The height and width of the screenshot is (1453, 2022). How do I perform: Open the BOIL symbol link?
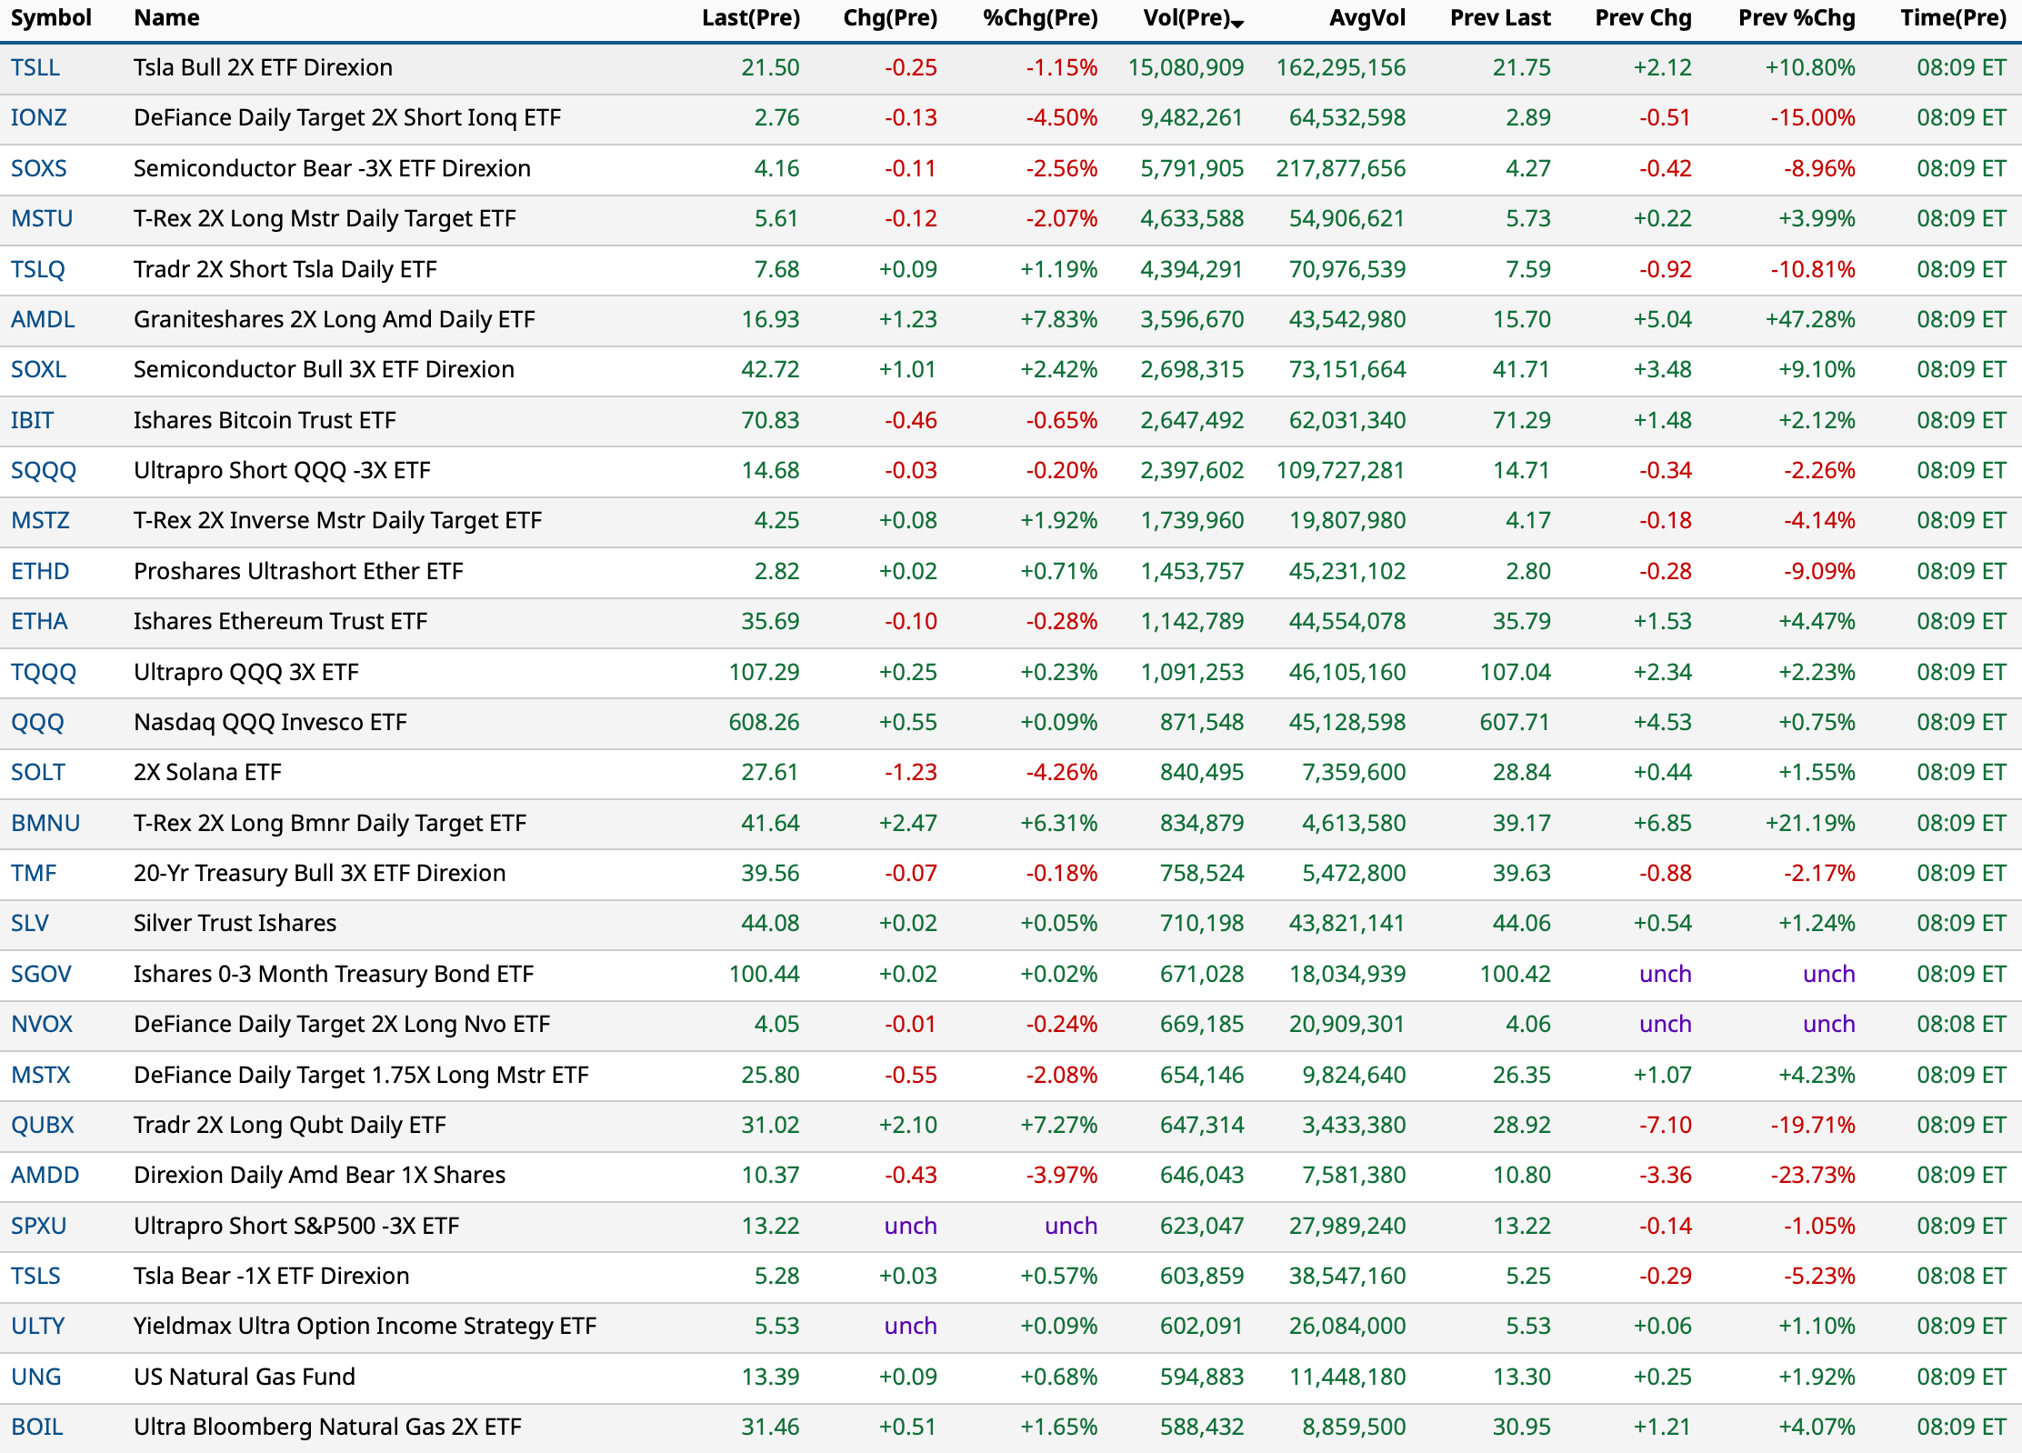pos(37,1427)
